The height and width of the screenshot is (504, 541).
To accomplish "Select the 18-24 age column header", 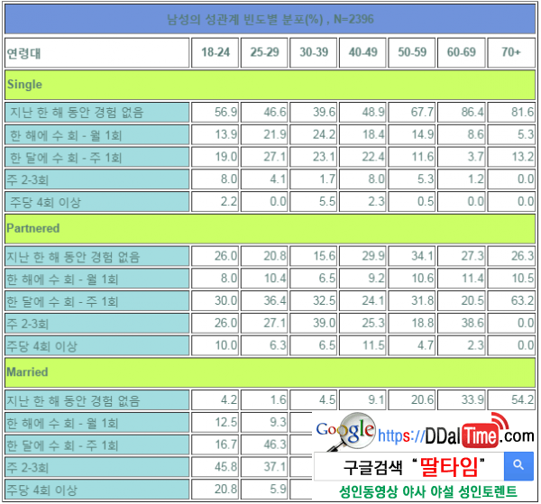I will (215, 53).
